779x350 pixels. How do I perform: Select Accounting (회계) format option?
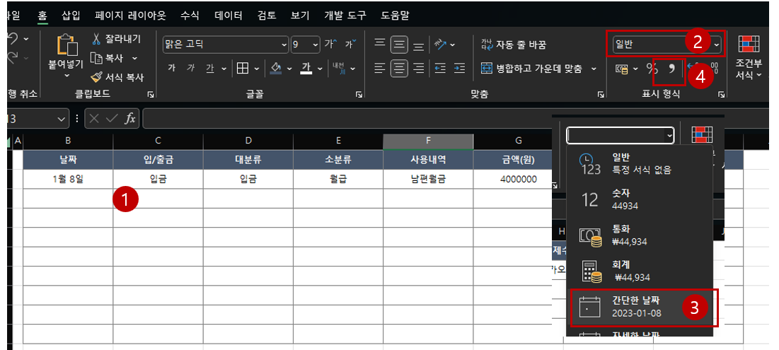point(641,271)
